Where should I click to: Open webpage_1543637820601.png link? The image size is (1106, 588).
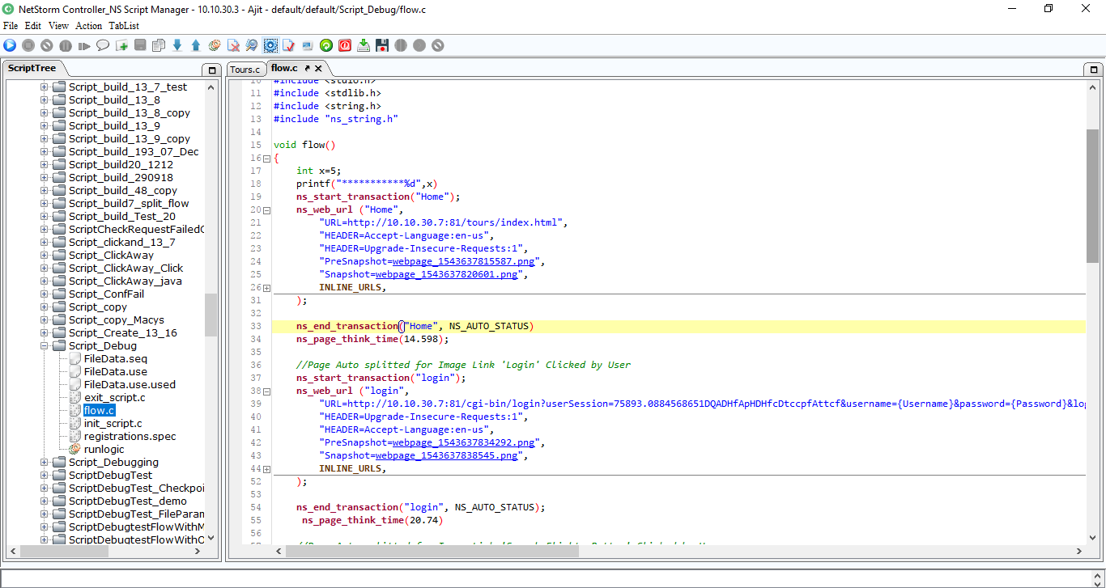(446, 274)
